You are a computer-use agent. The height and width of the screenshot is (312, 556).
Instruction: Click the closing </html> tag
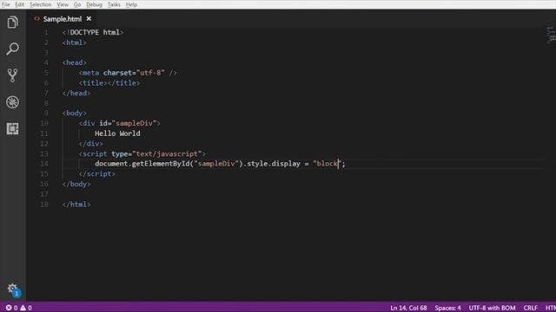pyautogui.click(x=76, y=205)
